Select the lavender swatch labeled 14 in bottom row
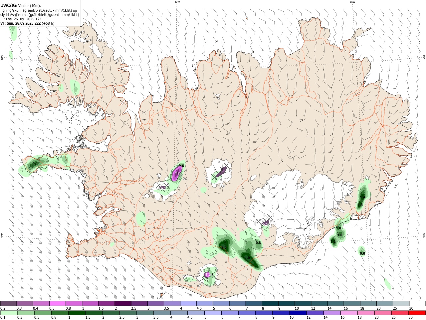Screen dimensions: 426x320 click(x=331, y=313)
